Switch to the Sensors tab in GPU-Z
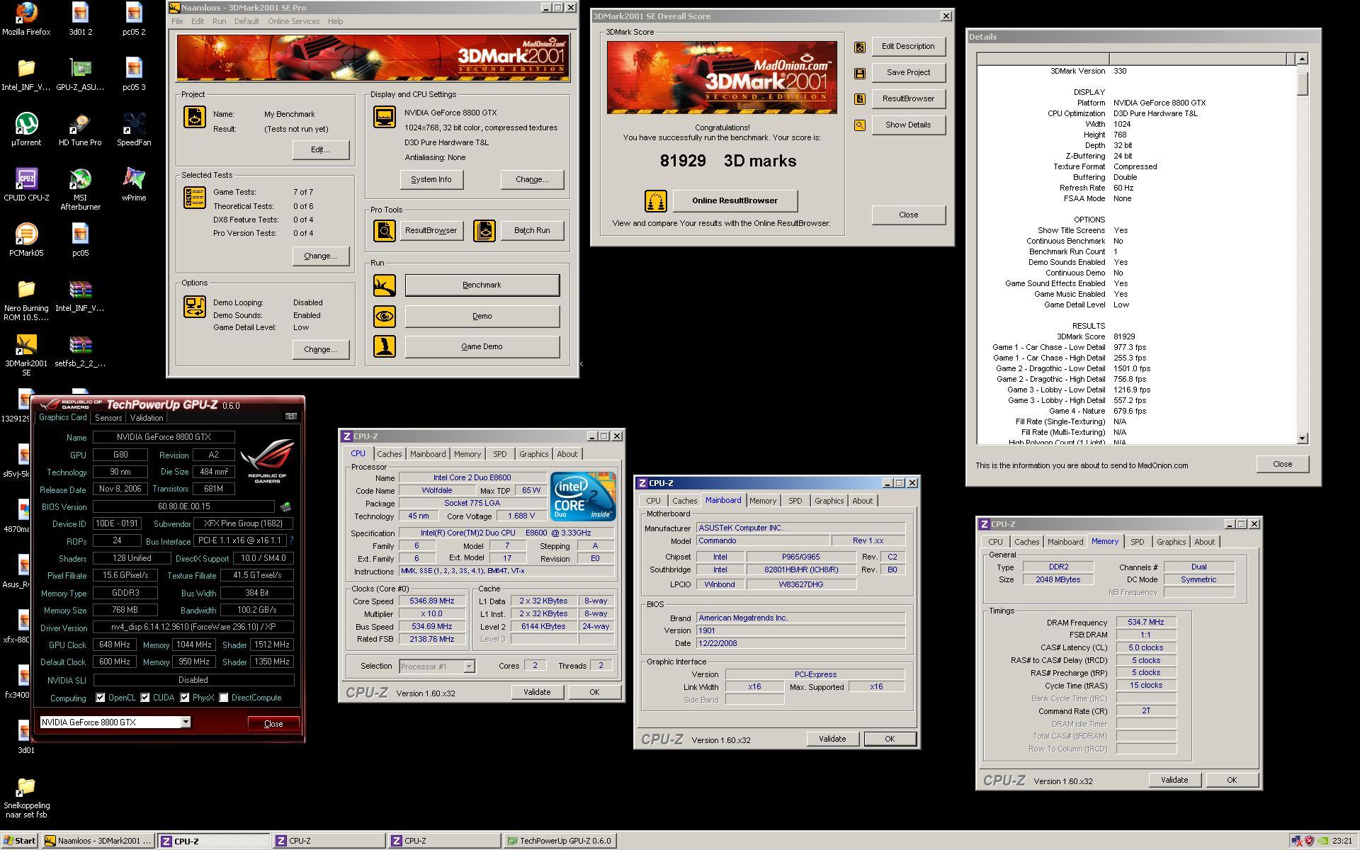This screenshot has width=1360, height=850. [108, 418]
